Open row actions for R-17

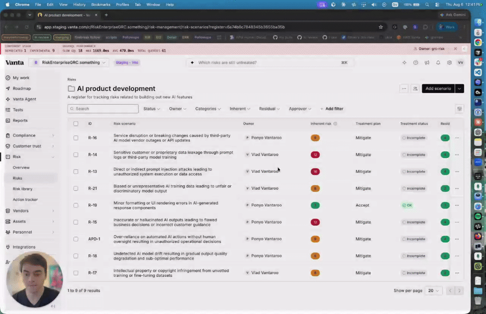click(x=457, y=273)
